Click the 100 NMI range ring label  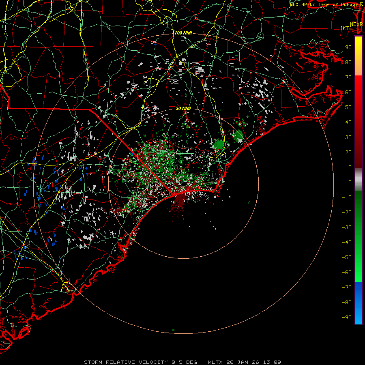coord(183,33)
